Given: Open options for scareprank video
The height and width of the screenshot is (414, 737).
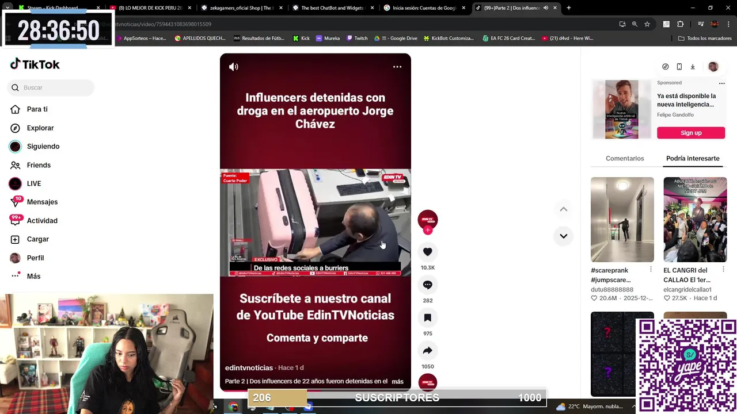Looking at the screenshot, I should [651, 269].
